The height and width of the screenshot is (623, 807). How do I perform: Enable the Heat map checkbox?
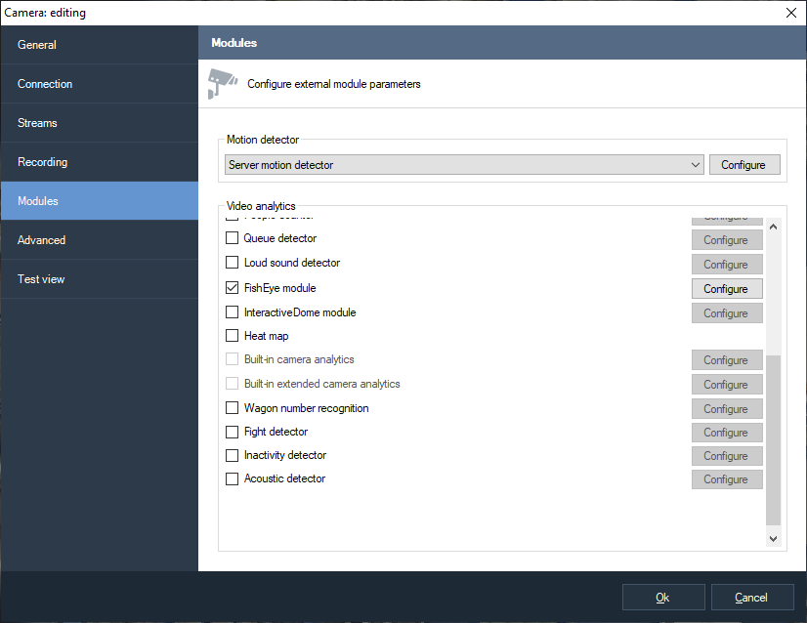coord(233,336)
